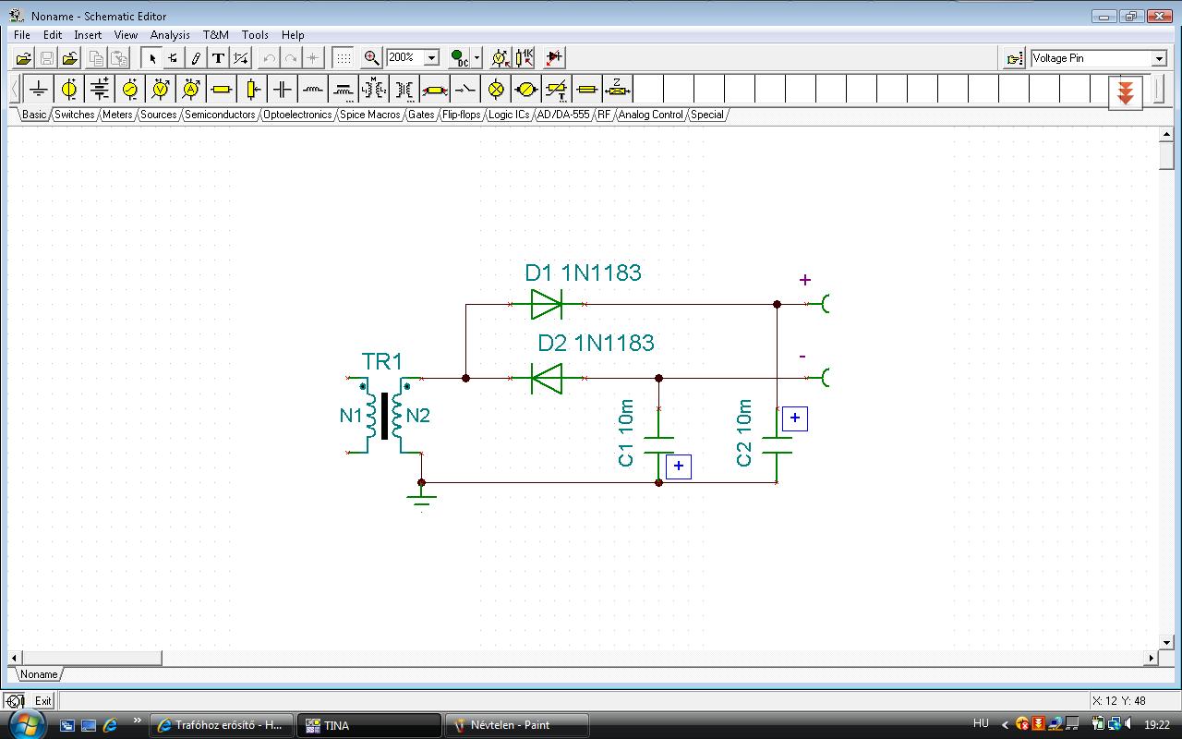This screenshot has height=739, width=1182.
Task: Switch to the Sources component tab
Action: (158, 115)
